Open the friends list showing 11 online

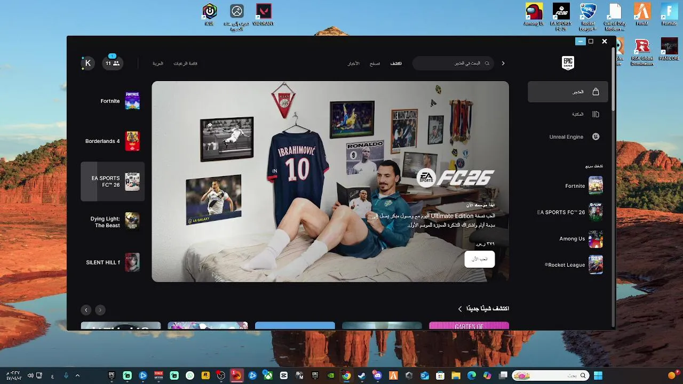(112, 63)
